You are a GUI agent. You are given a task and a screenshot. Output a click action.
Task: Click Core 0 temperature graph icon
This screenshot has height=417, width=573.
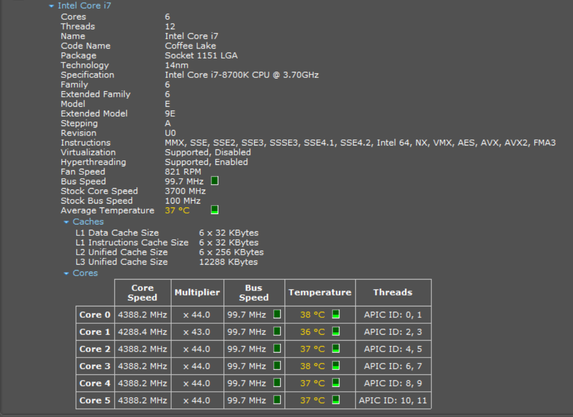pyautogui.click(x=336, y=314)
